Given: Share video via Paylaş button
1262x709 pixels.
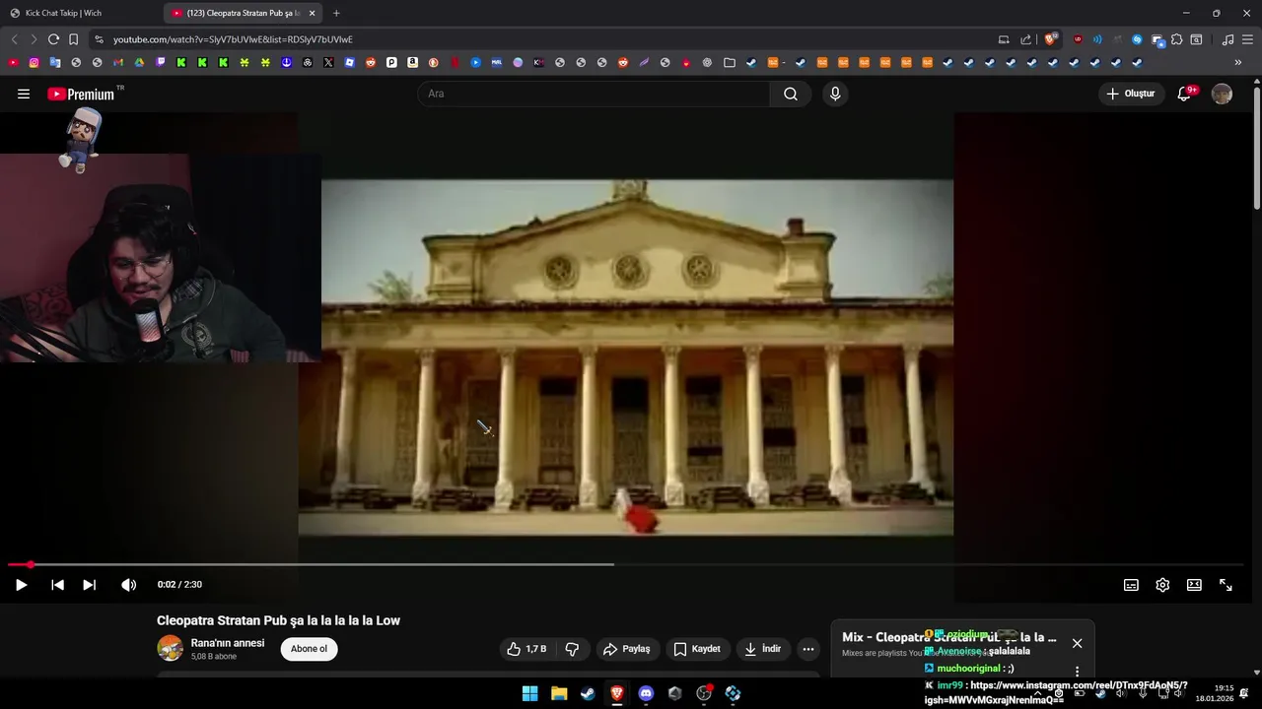Looking at the screenshot, I should click(x=627, y=649).
